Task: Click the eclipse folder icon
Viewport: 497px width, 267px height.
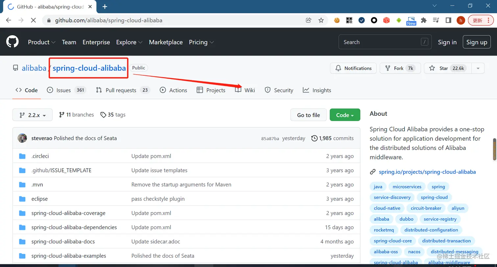Action: tap(22, 199)
